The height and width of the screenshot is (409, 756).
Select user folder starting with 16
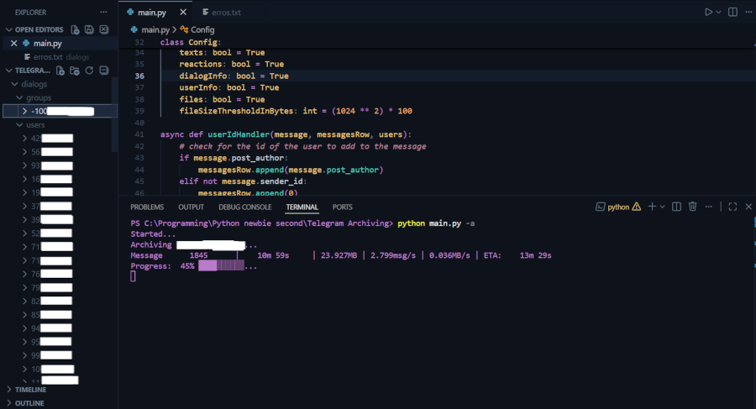tap(58, 179)
